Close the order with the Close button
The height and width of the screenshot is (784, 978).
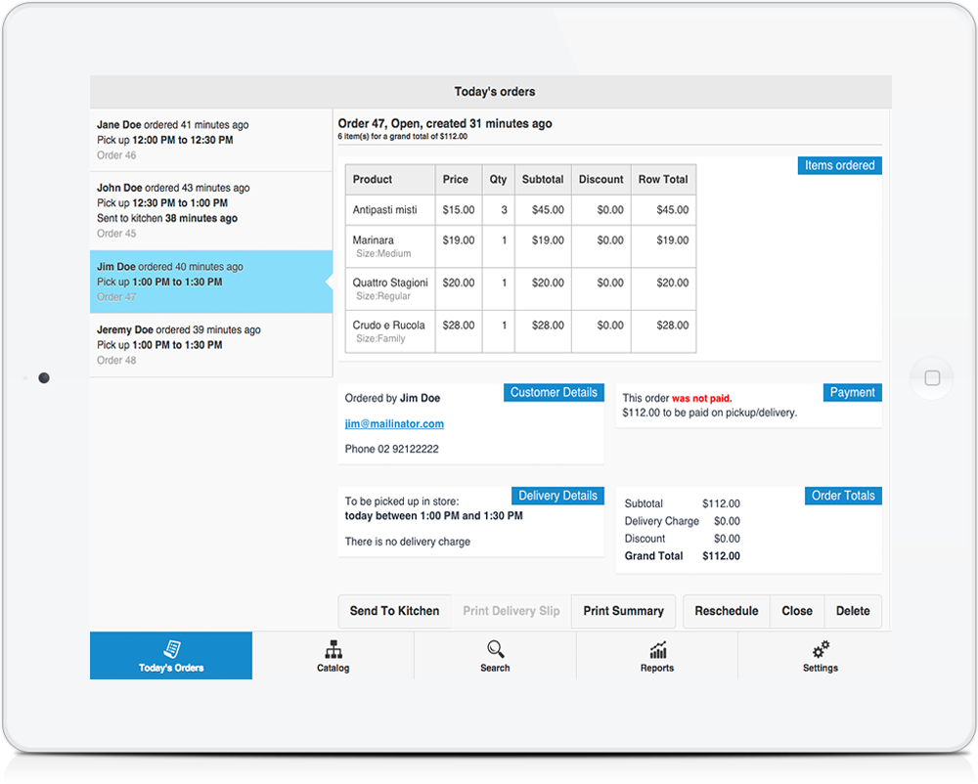pyautogui.click(x=797, y=611)
